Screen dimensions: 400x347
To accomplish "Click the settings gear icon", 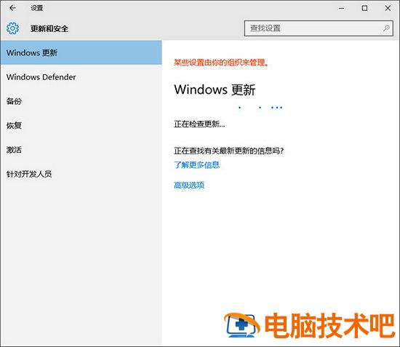I will click(12, 28).
